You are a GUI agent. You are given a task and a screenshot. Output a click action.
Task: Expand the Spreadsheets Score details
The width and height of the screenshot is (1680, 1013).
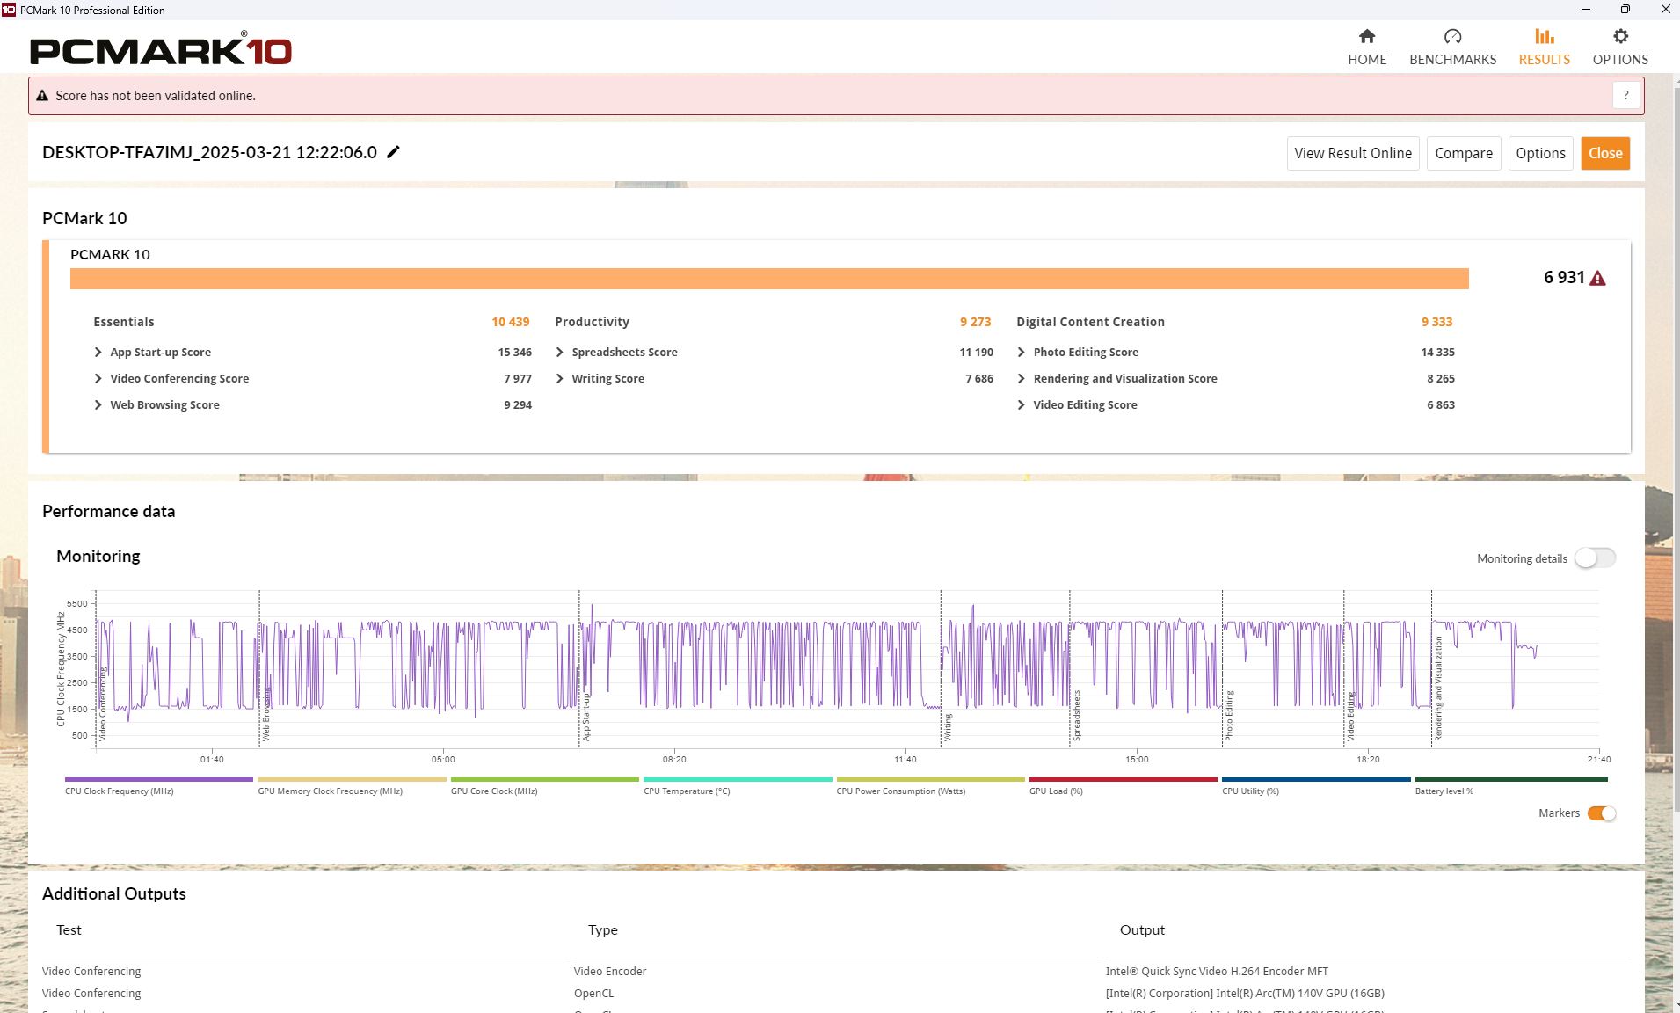pyautogui.click(x=560, y=353)
